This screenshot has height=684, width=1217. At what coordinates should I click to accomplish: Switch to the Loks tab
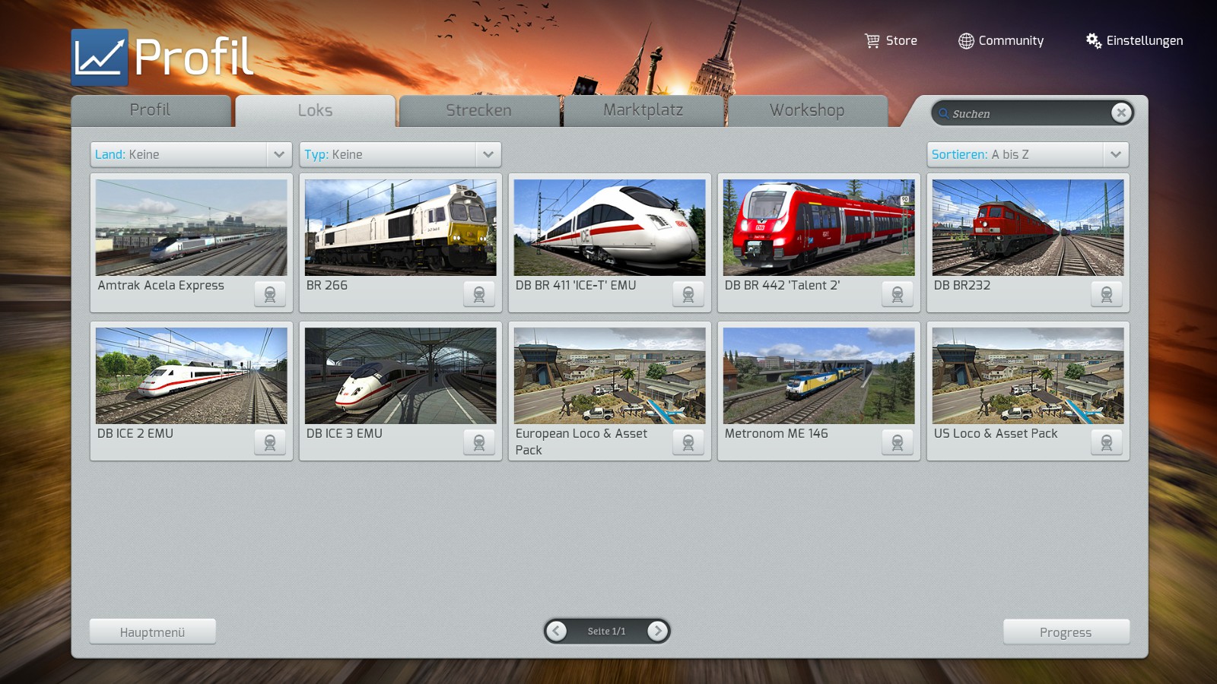[316, 111]
